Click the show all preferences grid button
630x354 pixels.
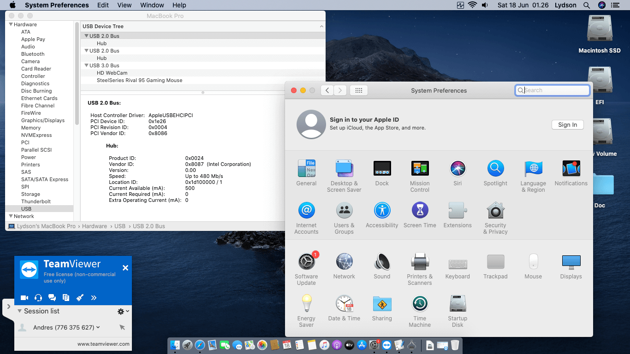[358, 90]
